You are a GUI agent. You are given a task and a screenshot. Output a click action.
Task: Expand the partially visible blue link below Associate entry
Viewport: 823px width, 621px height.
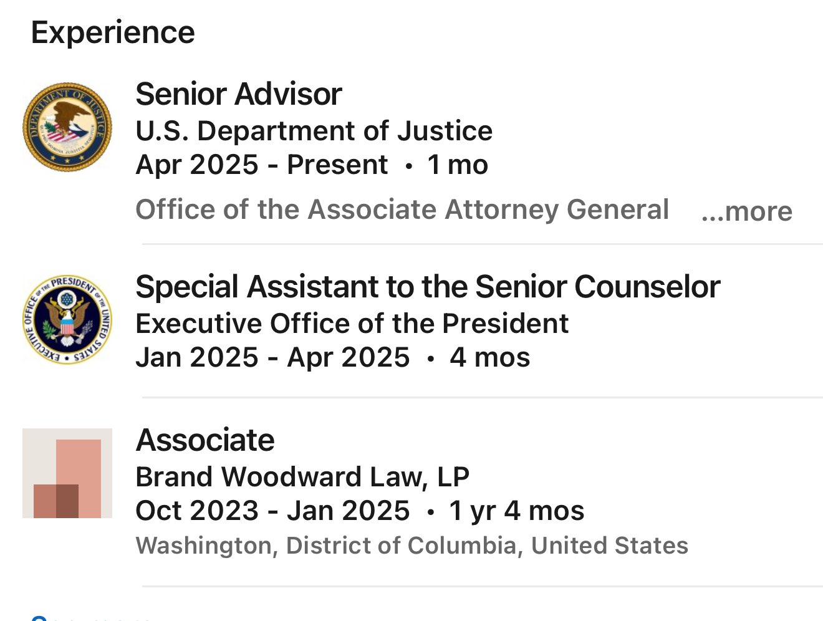[39, 617]
